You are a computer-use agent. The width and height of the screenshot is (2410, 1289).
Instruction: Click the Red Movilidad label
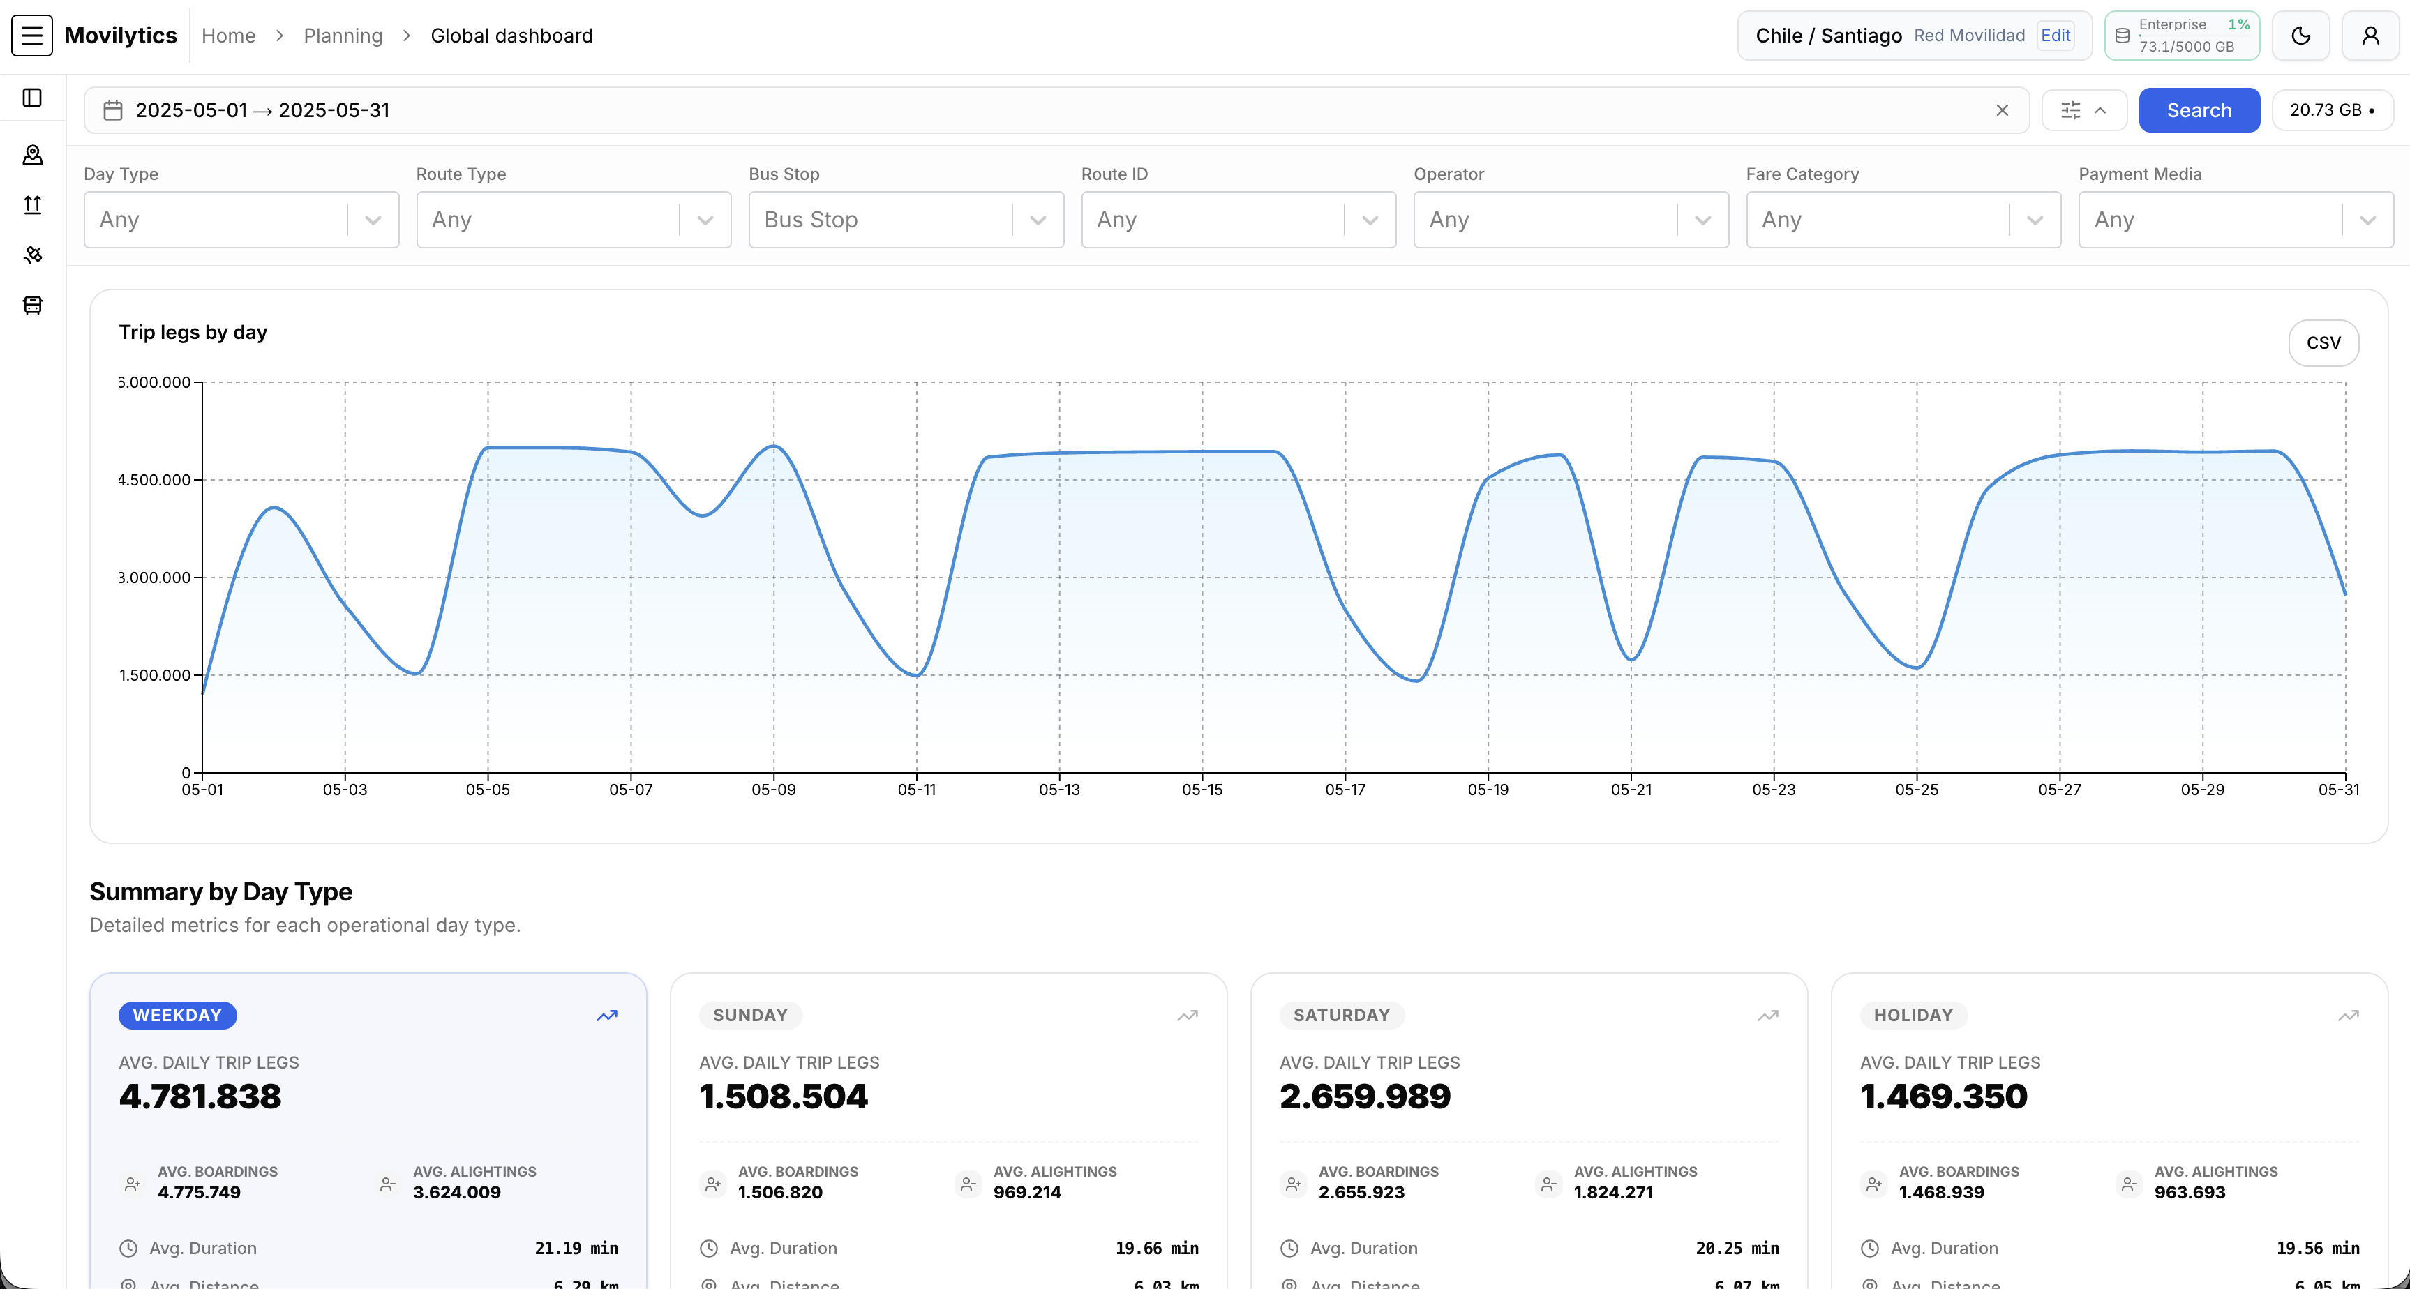[x=1969, y=36]
